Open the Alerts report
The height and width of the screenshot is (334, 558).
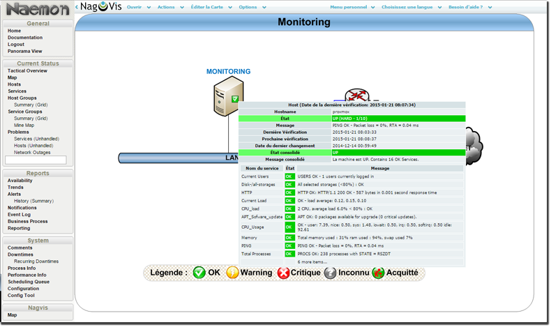[14, 195]
